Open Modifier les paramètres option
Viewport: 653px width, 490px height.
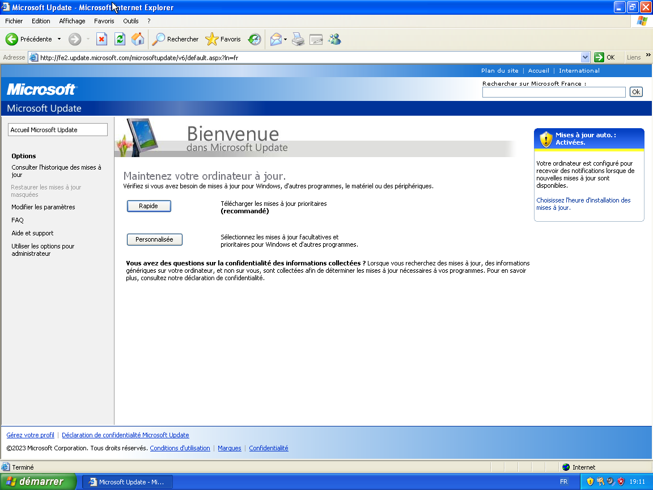[x=43, y=207]
